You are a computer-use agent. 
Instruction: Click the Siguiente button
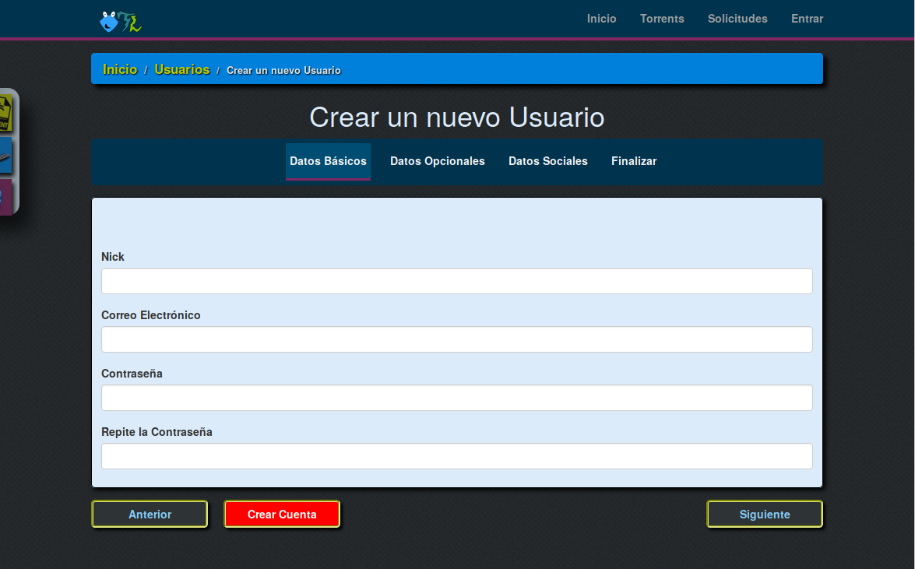[x=765, y=515]
